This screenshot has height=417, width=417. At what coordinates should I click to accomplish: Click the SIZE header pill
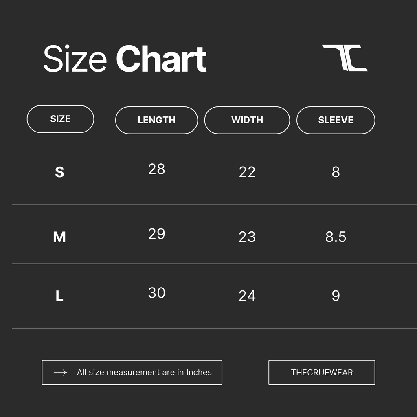[60, 119]
